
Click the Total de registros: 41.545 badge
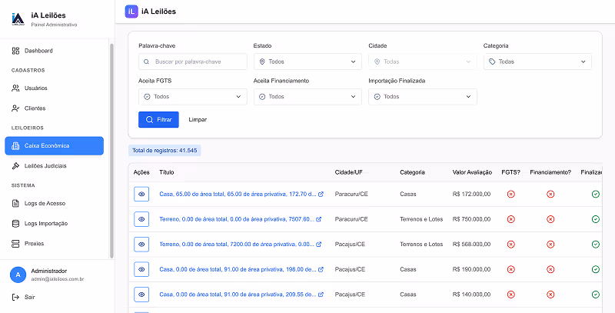tap(165, 151)
